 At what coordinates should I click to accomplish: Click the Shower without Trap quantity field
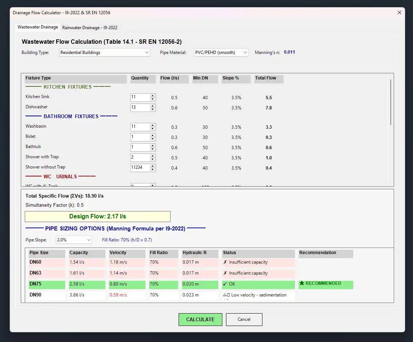[x=140, y=168]
